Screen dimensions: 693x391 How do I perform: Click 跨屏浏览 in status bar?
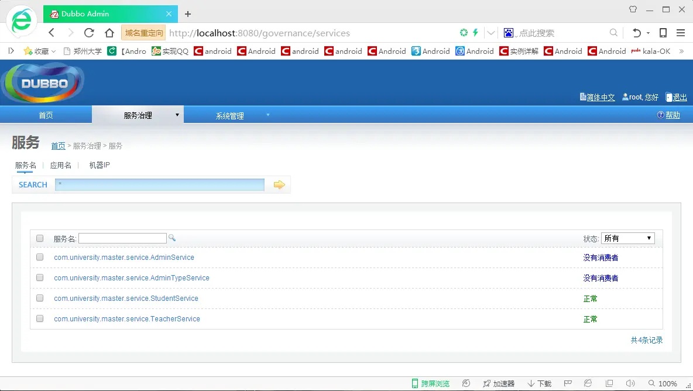tap(430, 383)
